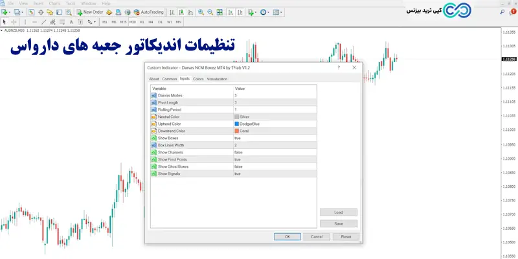This screenshot has width=518, height=259.
Task: Toggle Chart Shift icon
Action: 240,12
